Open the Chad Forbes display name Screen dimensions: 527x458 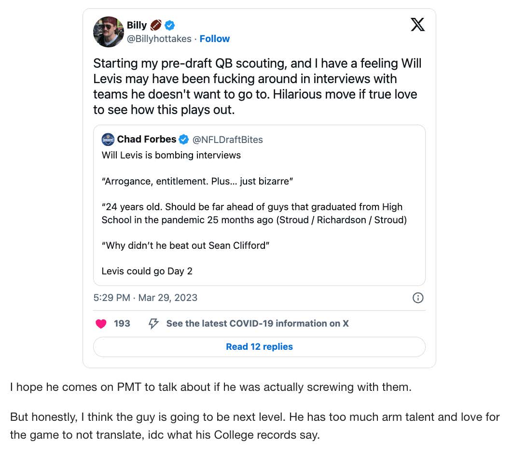[147, 140]
